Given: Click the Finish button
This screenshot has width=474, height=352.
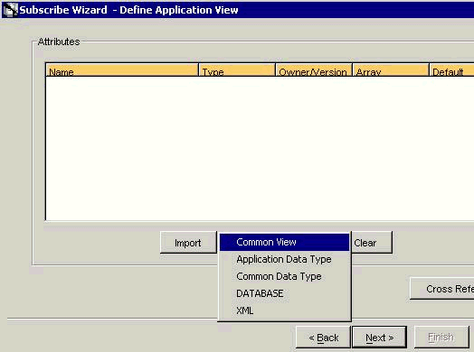Looking at the screenshot, I should (441, 338).
